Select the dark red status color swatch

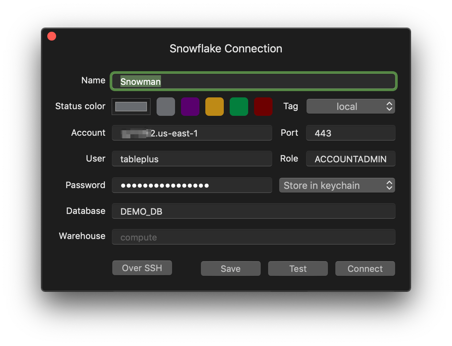pyautogui.click(x=263, y=106)
